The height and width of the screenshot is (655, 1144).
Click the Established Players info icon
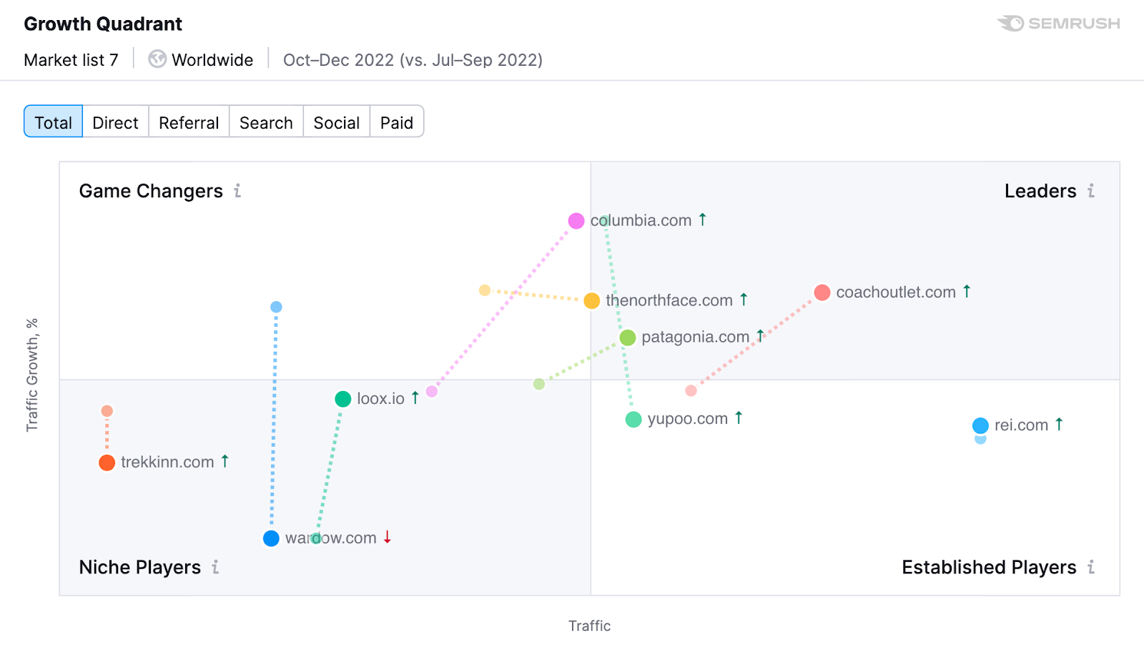(1091, 568)
